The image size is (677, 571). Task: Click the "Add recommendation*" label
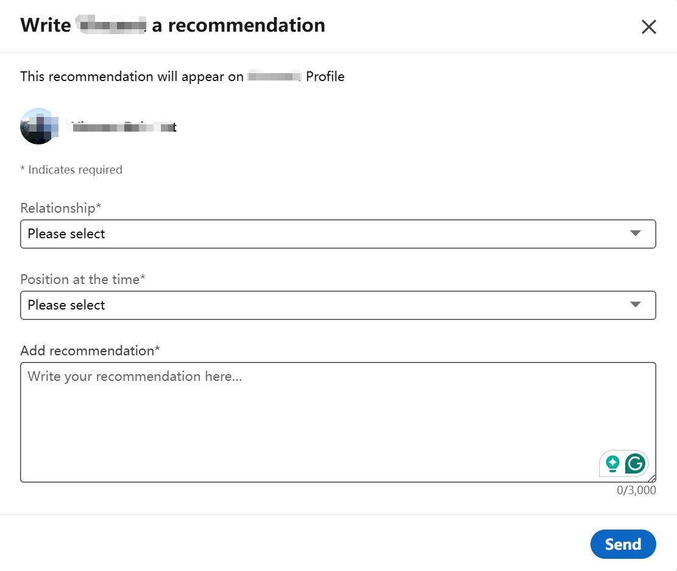point(89,350)
